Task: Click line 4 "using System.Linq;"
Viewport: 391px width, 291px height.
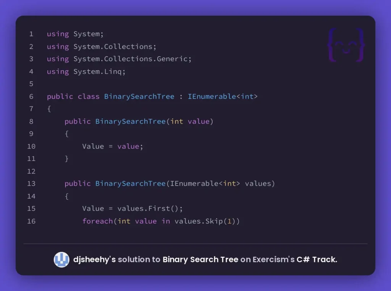Action: 86,71
